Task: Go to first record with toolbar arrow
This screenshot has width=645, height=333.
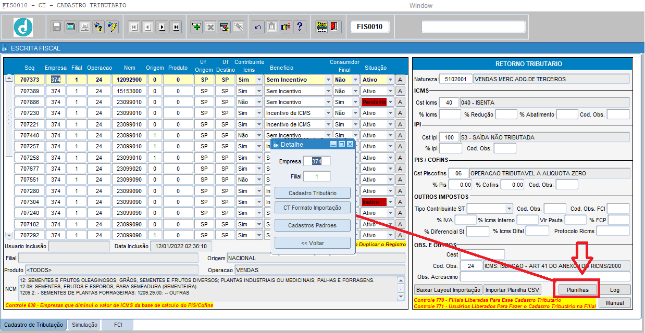Action: coord(134,27)
